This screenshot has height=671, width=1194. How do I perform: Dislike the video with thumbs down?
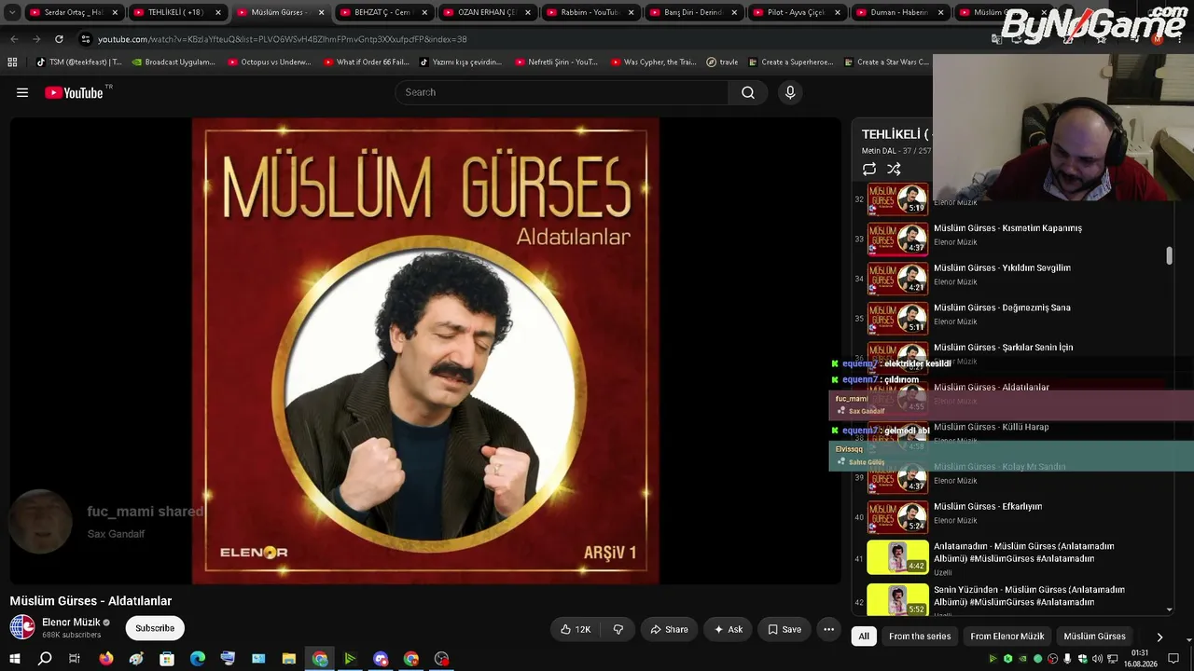618,629
